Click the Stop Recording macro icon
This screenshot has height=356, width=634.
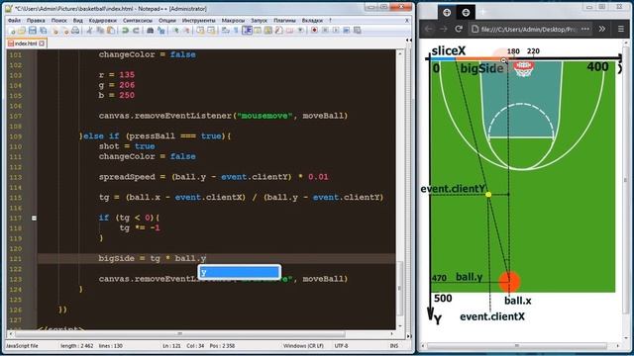pos(325,31)
